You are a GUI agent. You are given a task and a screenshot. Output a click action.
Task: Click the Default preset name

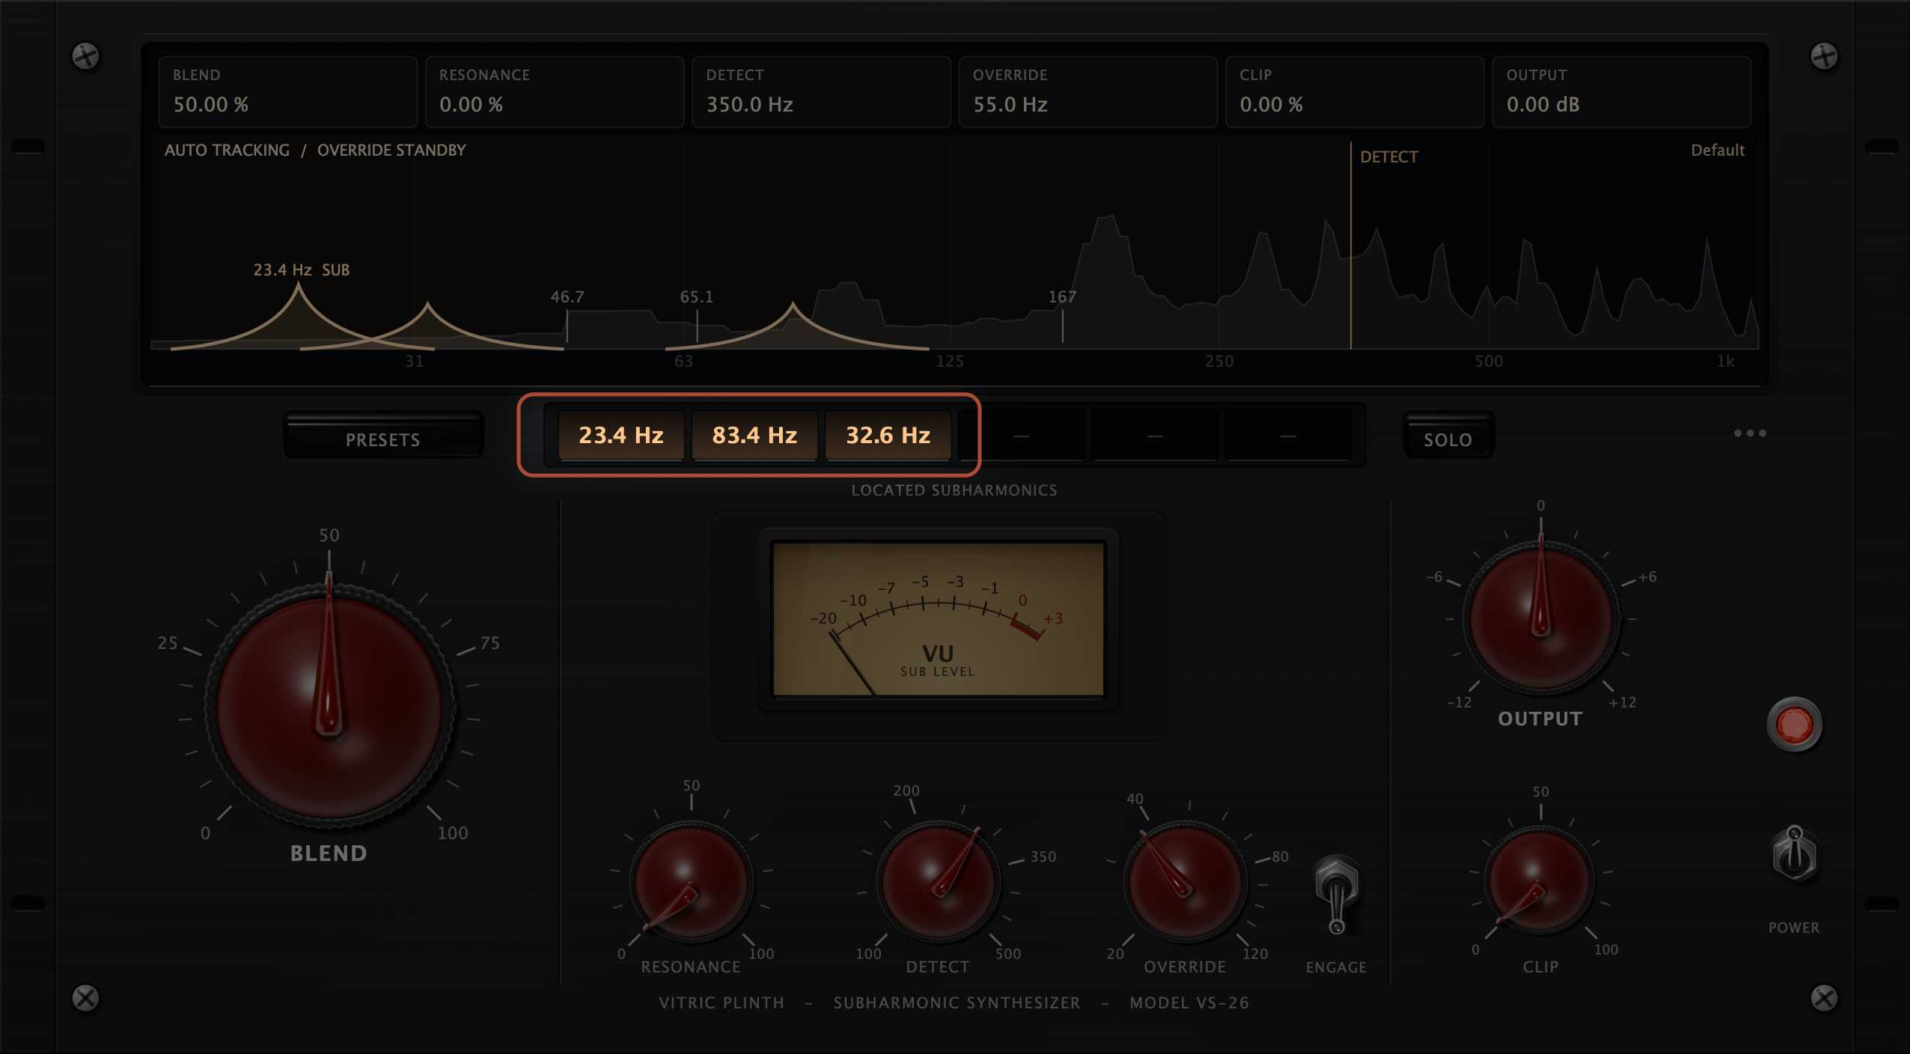pyautogui.click(x=1718, y=150)
